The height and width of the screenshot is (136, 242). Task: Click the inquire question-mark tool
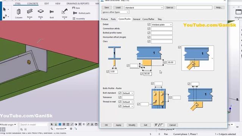tap(5, 16)
